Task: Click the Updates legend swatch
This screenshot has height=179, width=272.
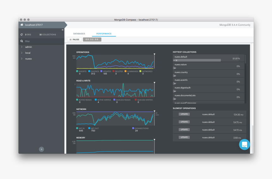Action: [x=101, y=71]
